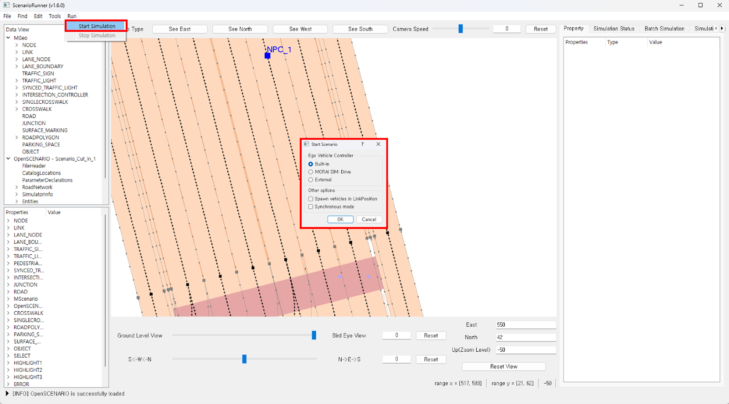Viewport: 729px width, 404px height.
Task: Click the Camera Speed slider handle
Action: click(x=461, y=29)
